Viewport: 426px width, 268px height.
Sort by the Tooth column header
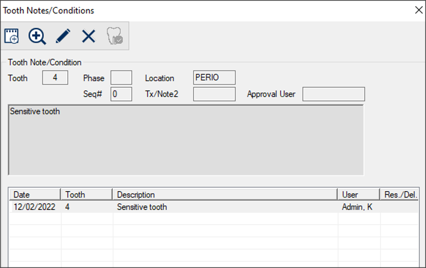pyautogui.click(x=87, y=195)
